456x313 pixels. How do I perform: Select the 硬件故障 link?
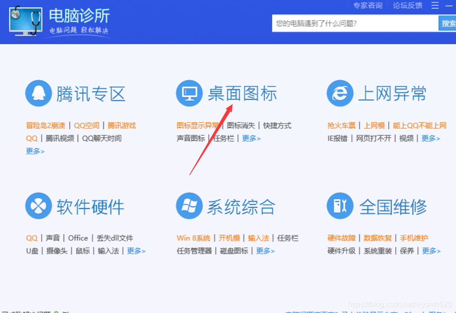342,238
